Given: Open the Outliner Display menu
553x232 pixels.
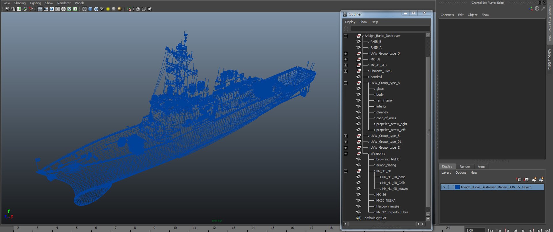Looking at the screenshot, I should click(350, 22).
